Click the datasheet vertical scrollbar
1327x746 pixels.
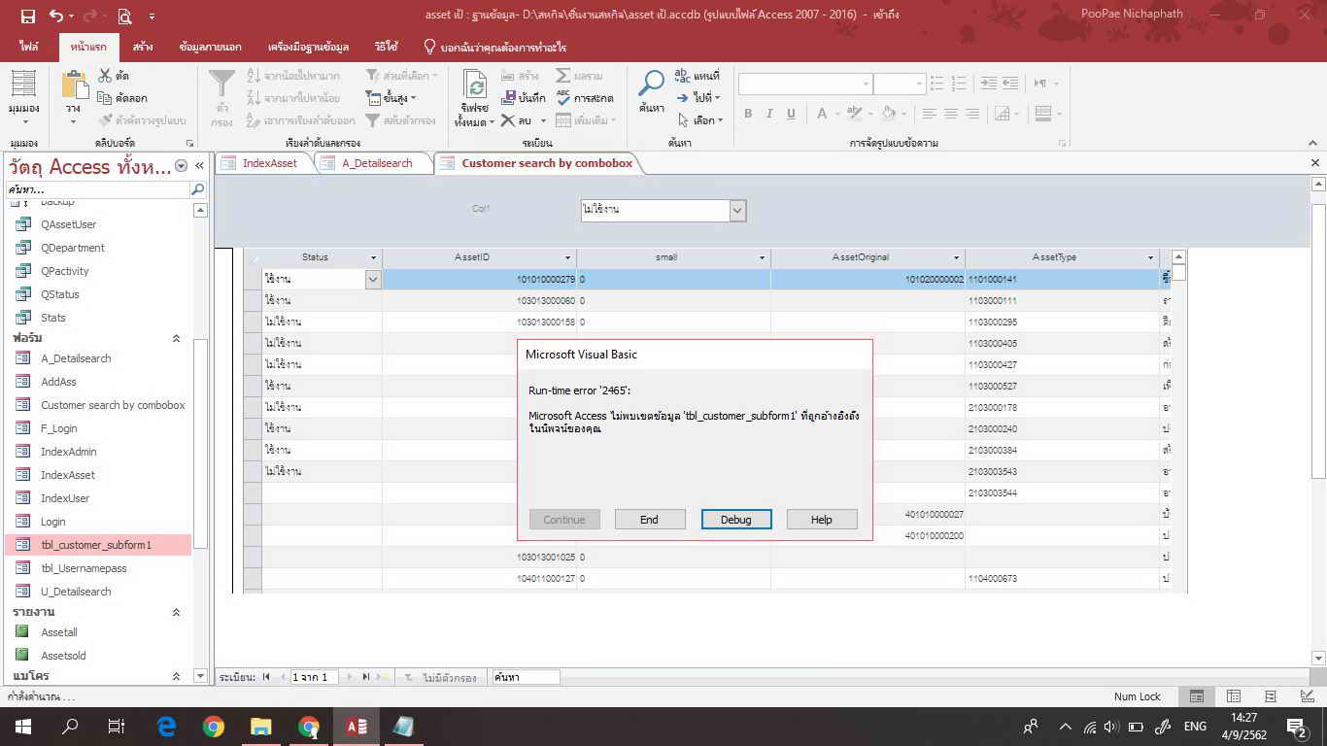1178,420
